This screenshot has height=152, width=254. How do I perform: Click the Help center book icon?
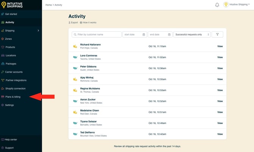[x=2, y=140]
